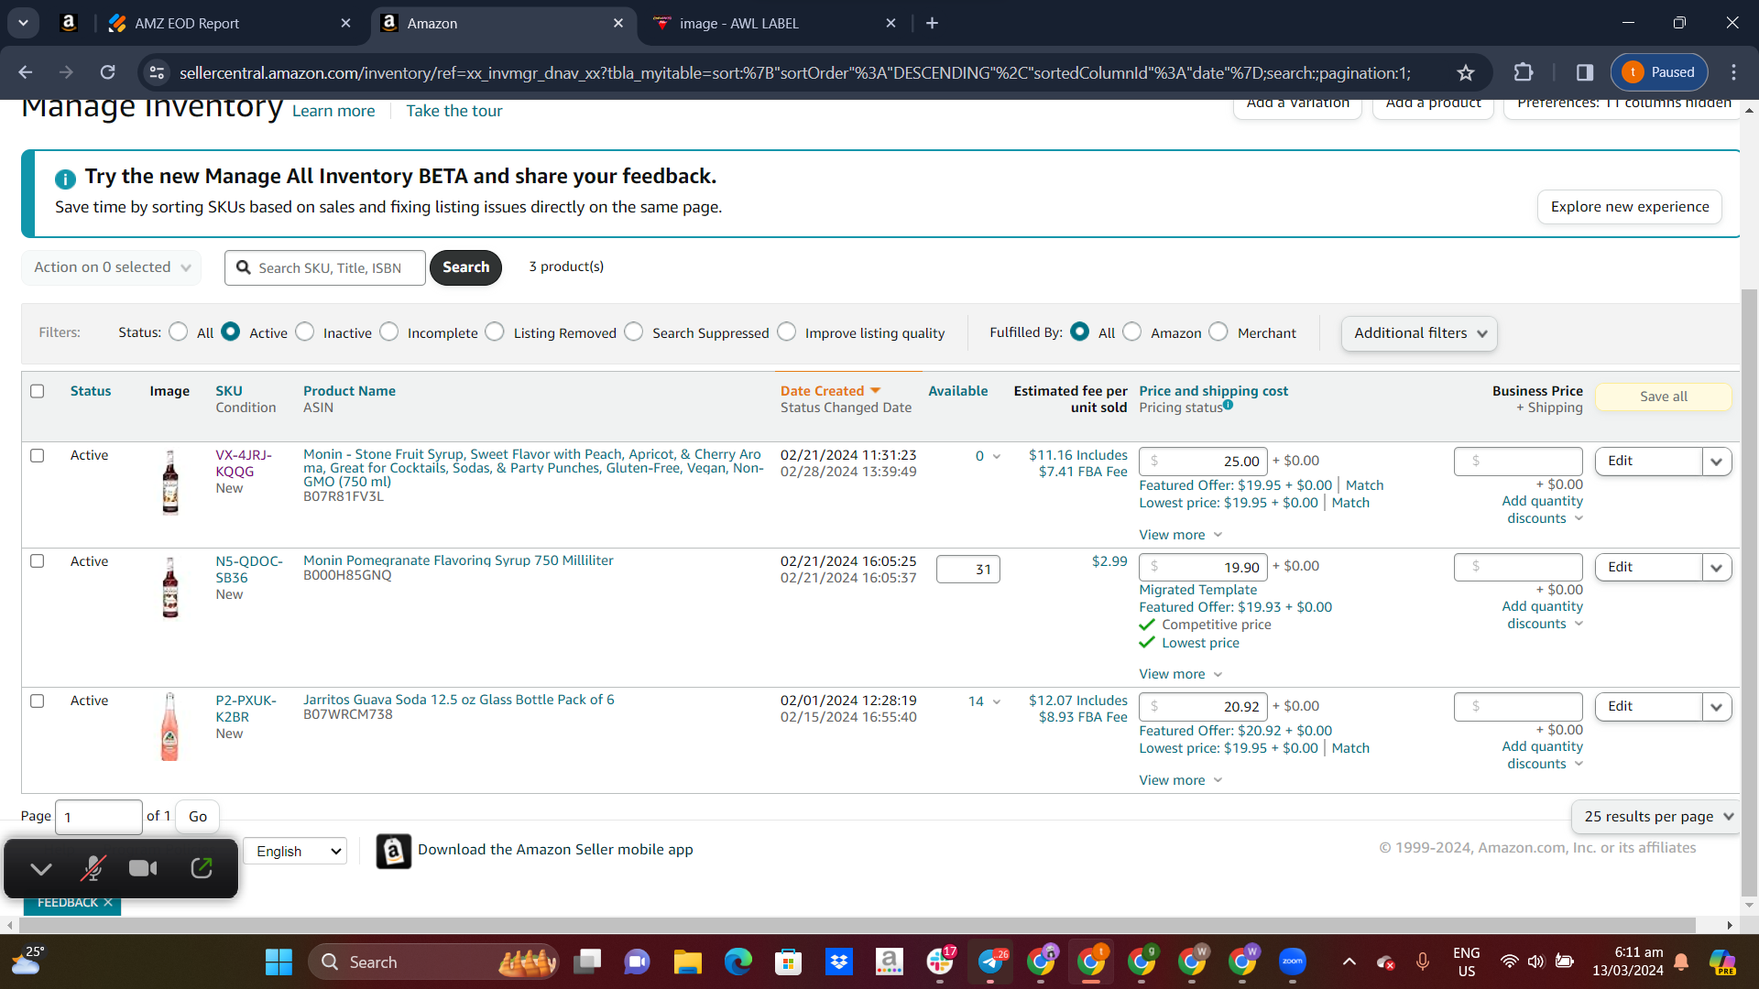Select the Inactive status filter
This screenshot has width=1759, height=989.
pyautogui.click(x=305, y=331)
